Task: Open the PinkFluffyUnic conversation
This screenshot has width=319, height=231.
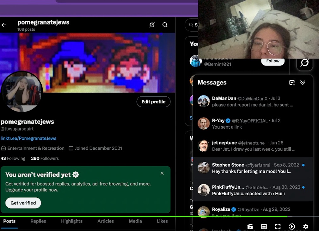Action: tap(253, 190)
